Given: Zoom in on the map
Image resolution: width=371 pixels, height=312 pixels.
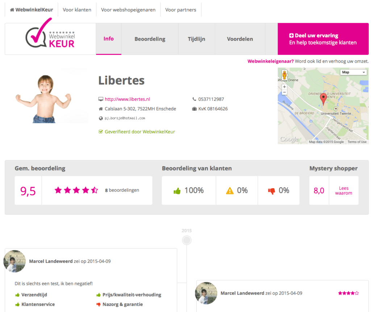Looking at the screenshot, I should 284,87.
